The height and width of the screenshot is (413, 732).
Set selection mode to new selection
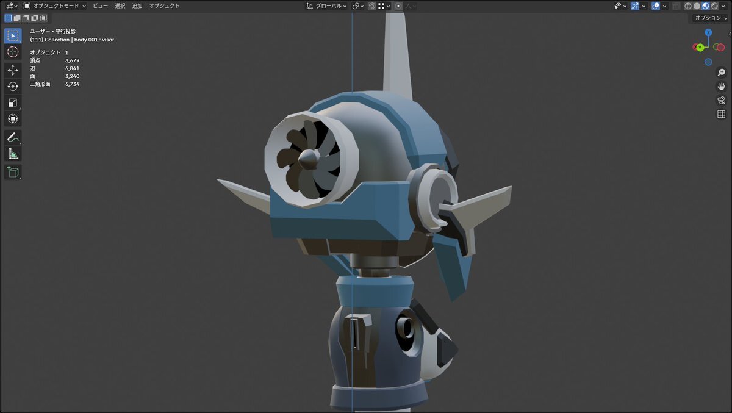pos(8,18)
